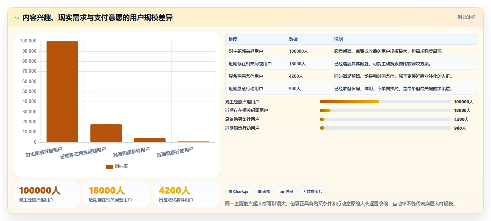Screen dimensions: 491x221
Task: Click the progress row label 具备购买条件用户
Action: 242,119
